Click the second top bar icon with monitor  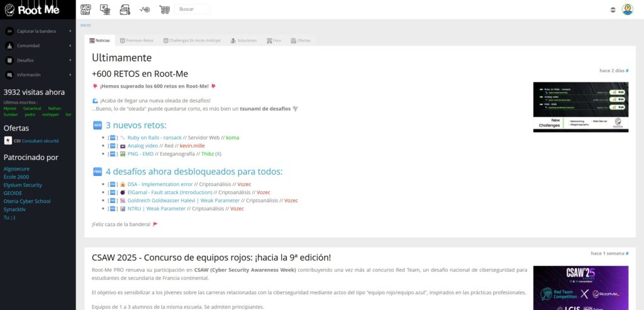click(x=105, y=9)
